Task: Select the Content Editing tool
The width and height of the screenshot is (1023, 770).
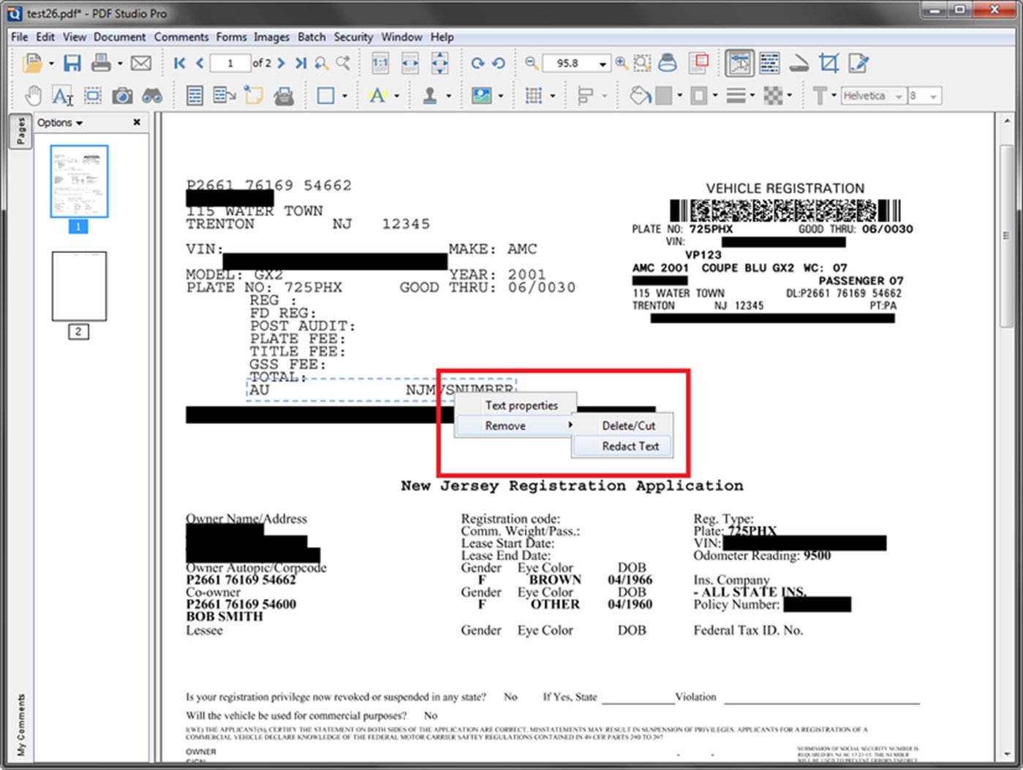Action: coord(740,64)
